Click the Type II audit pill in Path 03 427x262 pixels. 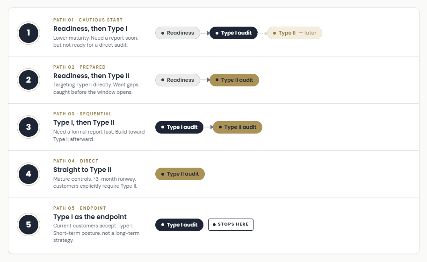(238, 127)
